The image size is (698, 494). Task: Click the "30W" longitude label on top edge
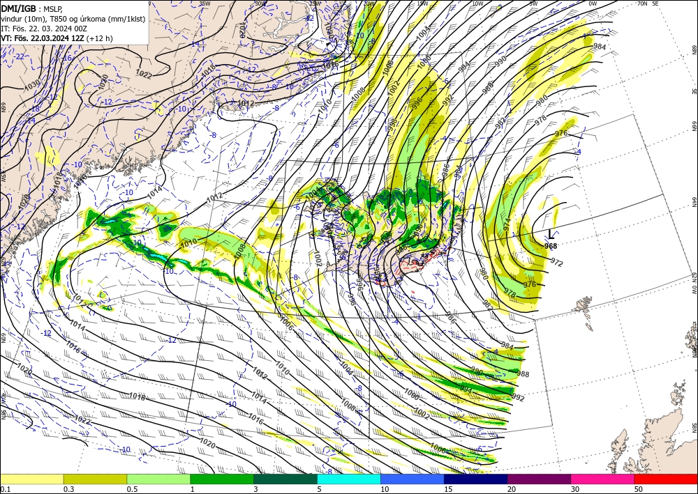[x=260, y=3]
